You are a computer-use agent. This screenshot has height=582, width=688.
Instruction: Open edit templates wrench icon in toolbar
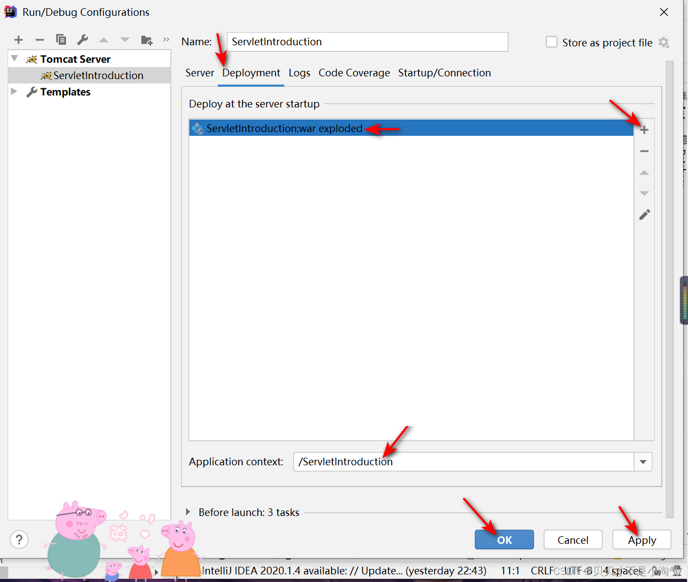coord(82,40)
